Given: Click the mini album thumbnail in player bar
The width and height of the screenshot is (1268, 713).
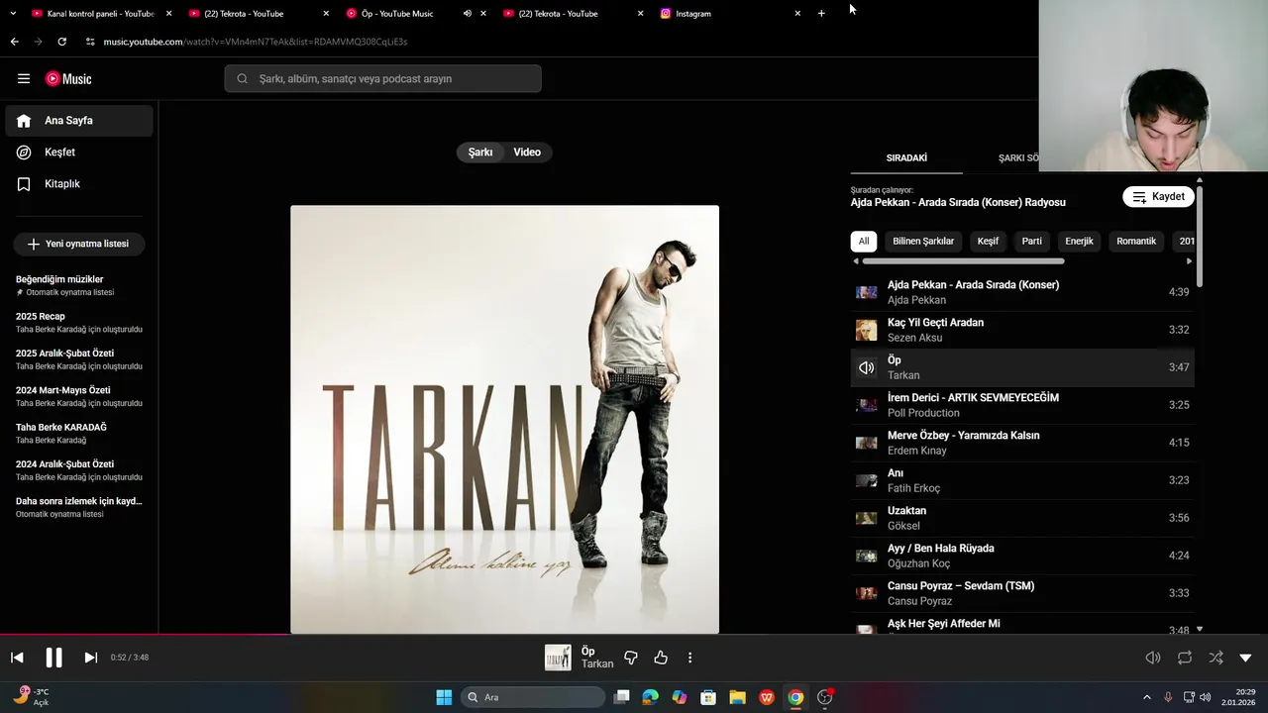Looking at the screenshot, I should (558, 658).
